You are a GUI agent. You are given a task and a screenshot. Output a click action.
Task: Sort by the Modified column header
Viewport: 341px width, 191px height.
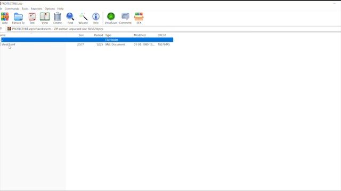click(140, 35)
